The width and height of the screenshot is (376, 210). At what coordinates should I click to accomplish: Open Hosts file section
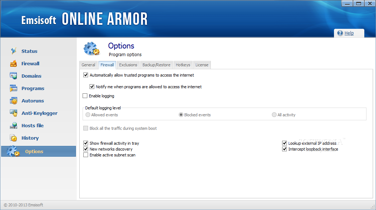(33, 125)
